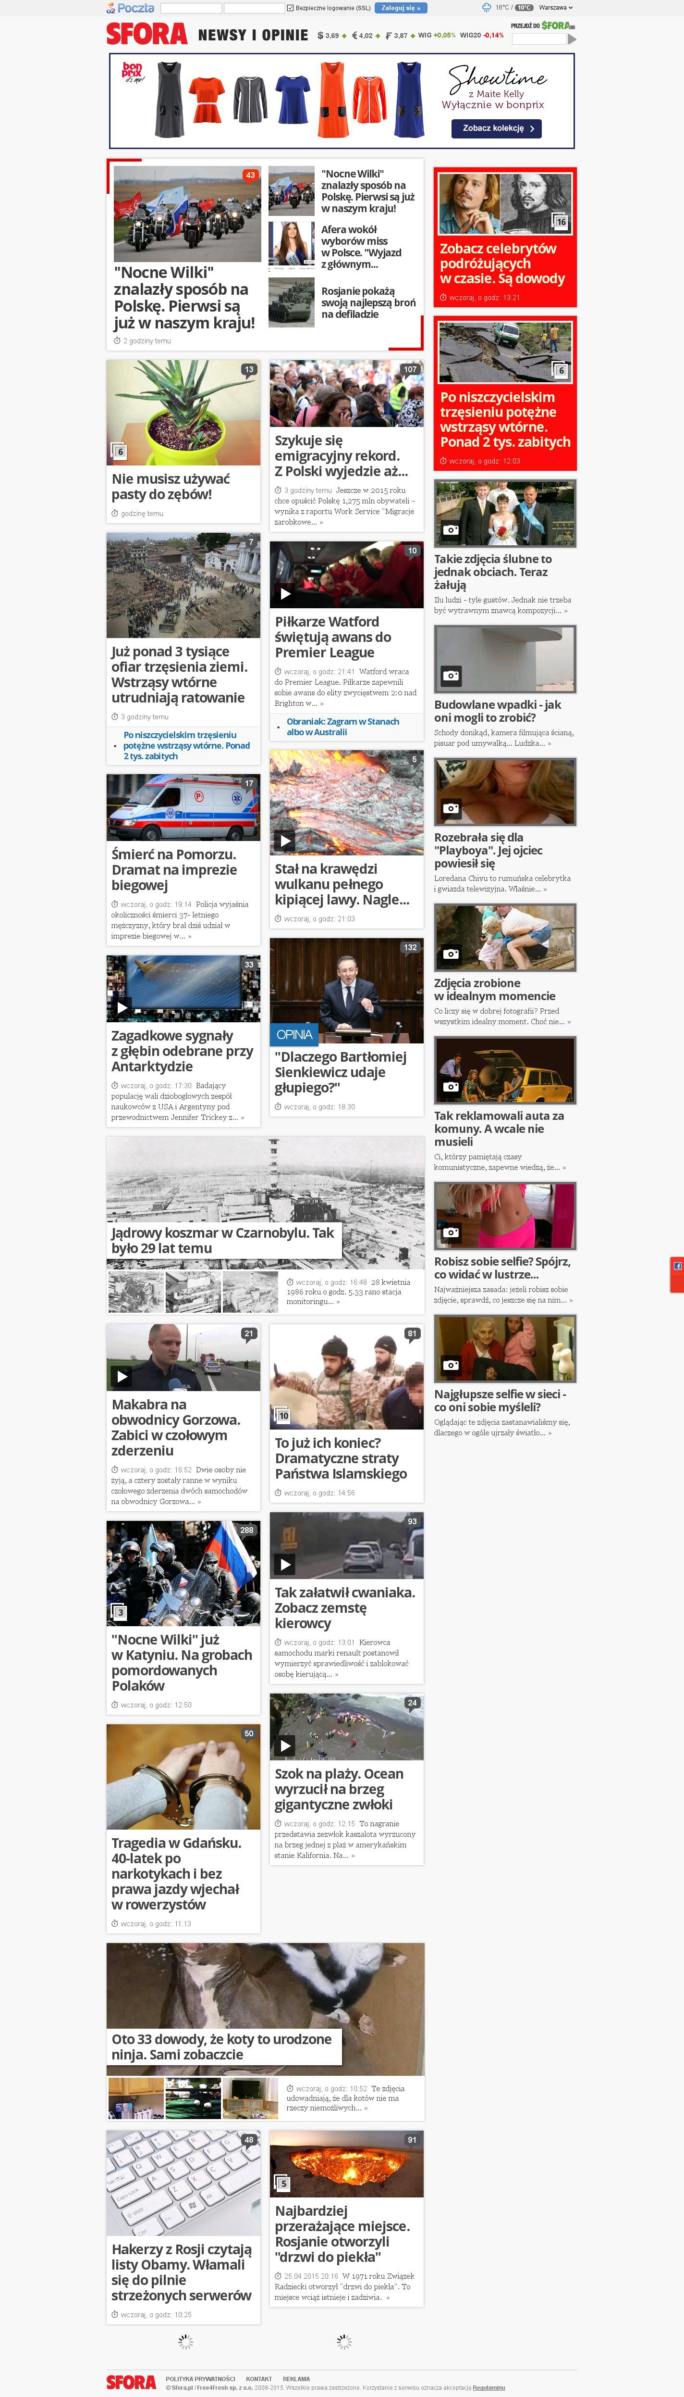Open the Warszawa city dropdown
684x2397 pixels.
tap(556, 7)
